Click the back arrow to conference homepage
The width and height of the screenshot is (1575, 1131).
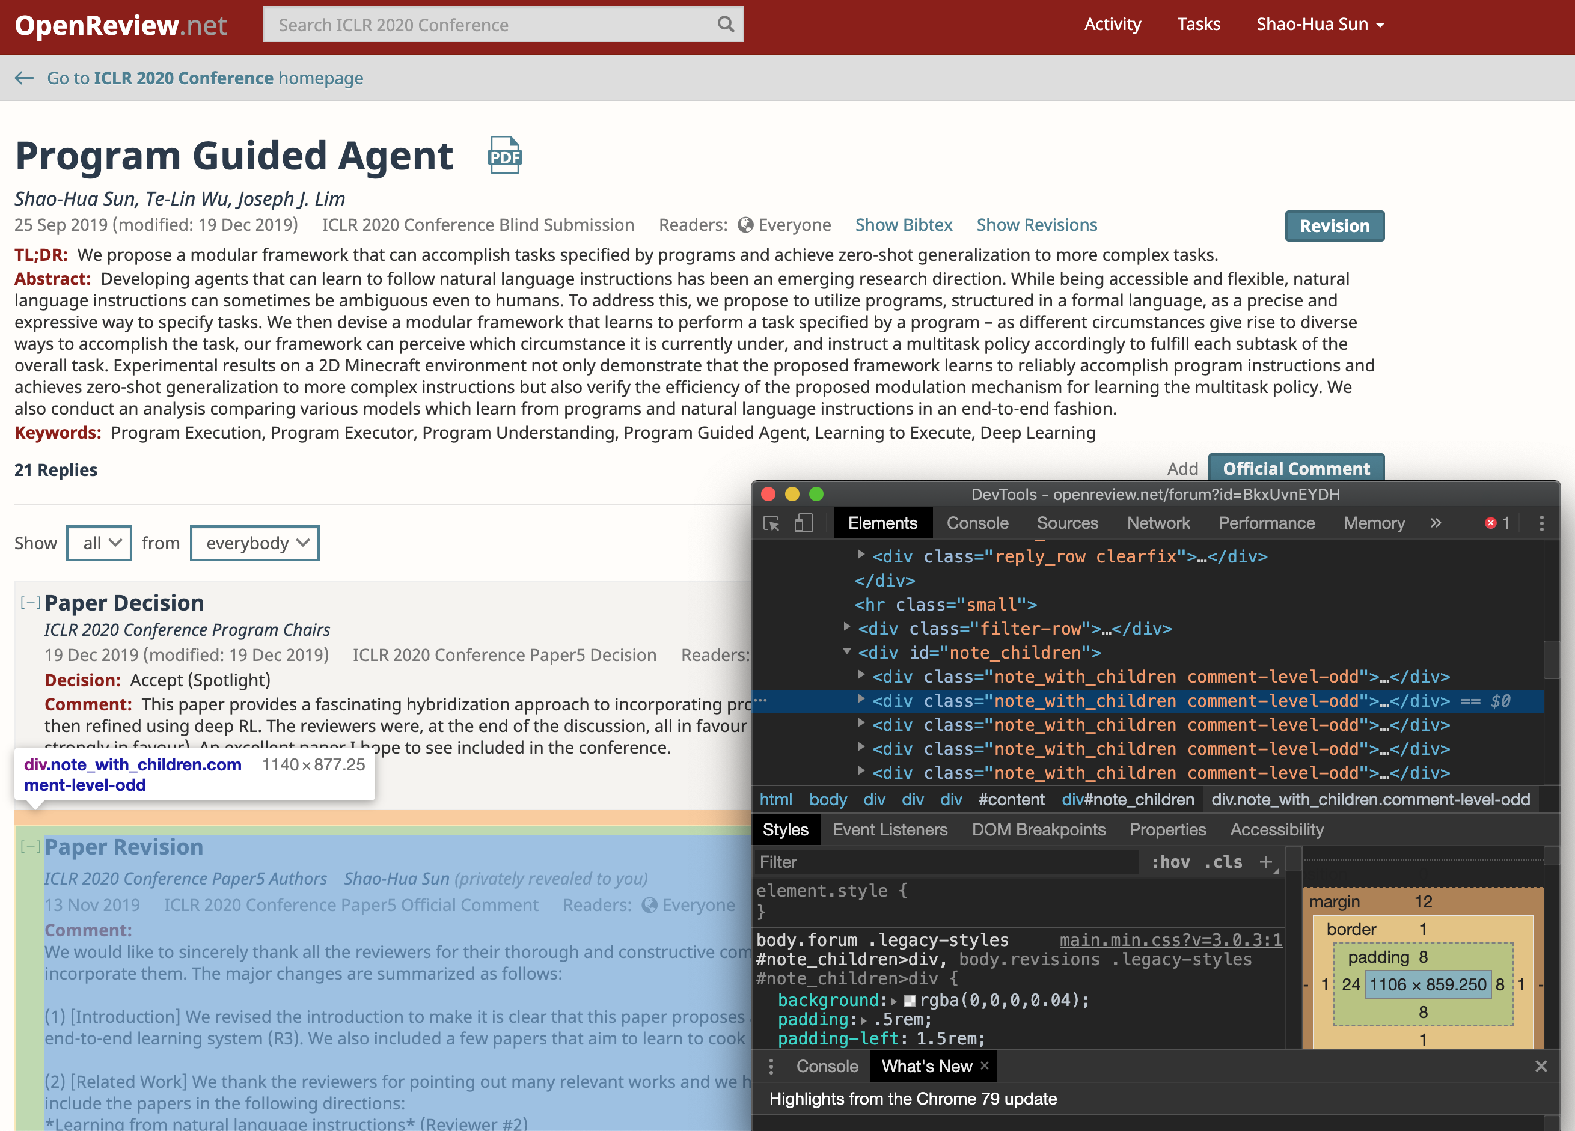[x=25, y=78]
